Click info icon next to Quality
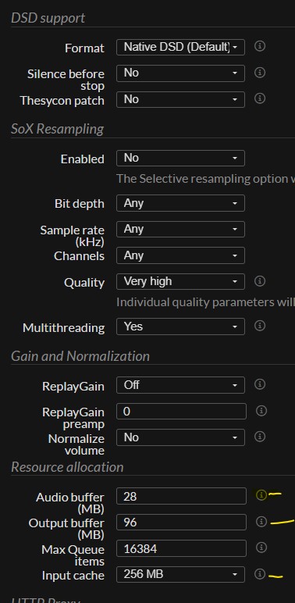This screenshot has width=295, height=603. click(x=260, y=281)
